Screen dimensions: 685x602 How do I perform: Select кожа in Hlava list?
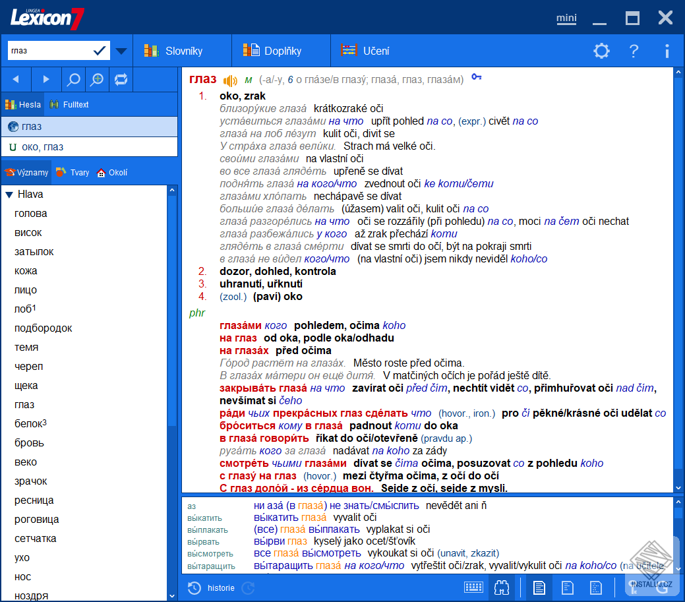click(26, 271)
